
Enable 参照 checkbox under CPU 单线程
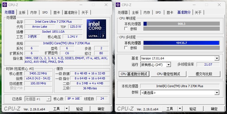pyautogui.click(x=126, y=28)
